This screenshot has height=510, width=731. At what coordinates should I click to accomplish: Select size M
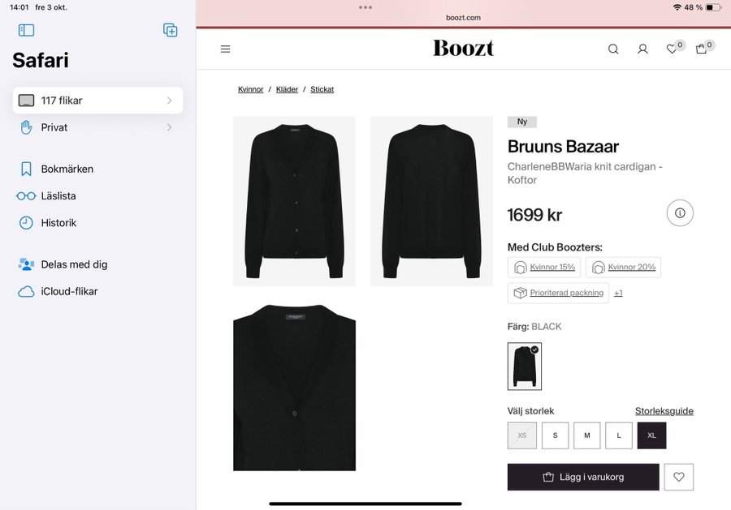587,435
